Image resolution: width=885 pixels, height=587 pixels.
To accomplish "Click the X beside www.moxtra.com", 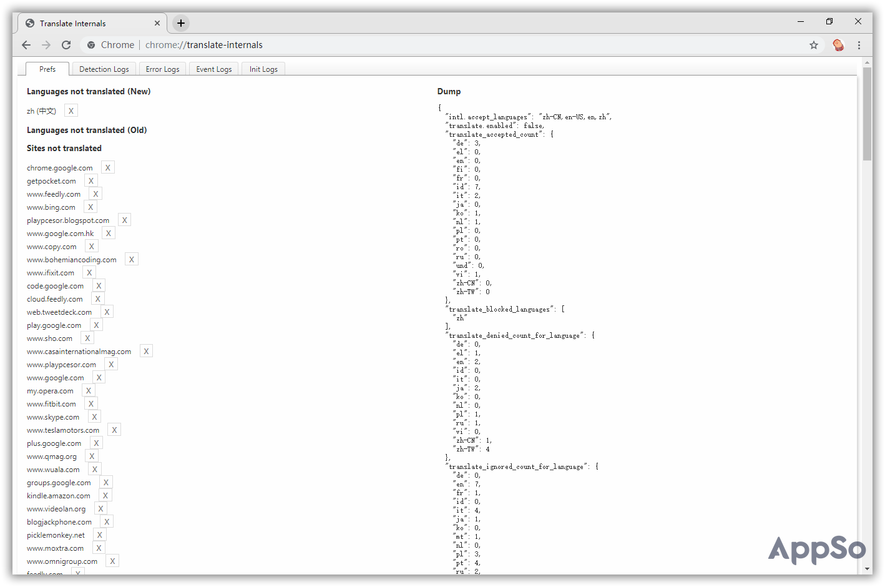I will pyautogui.click(x=99, y=548).
